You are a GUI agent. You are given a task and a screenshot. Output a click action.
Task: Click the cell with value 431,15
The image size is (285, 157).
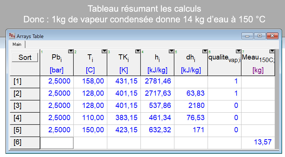[x=124, y=82]
